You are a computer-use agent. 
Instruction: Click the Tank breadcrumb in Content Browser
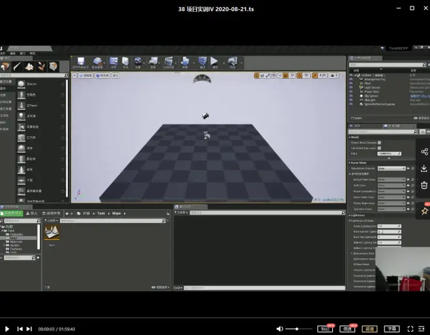(101, 213)
